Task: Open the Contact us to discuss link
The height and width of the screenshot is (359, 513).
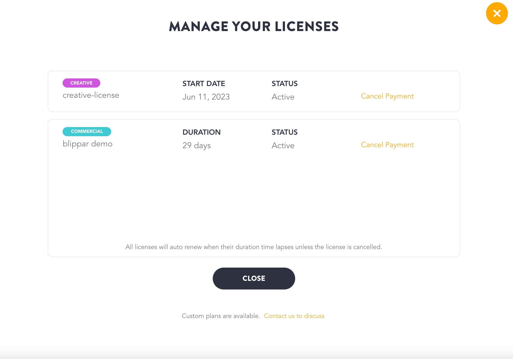Action: coord(294,316)
